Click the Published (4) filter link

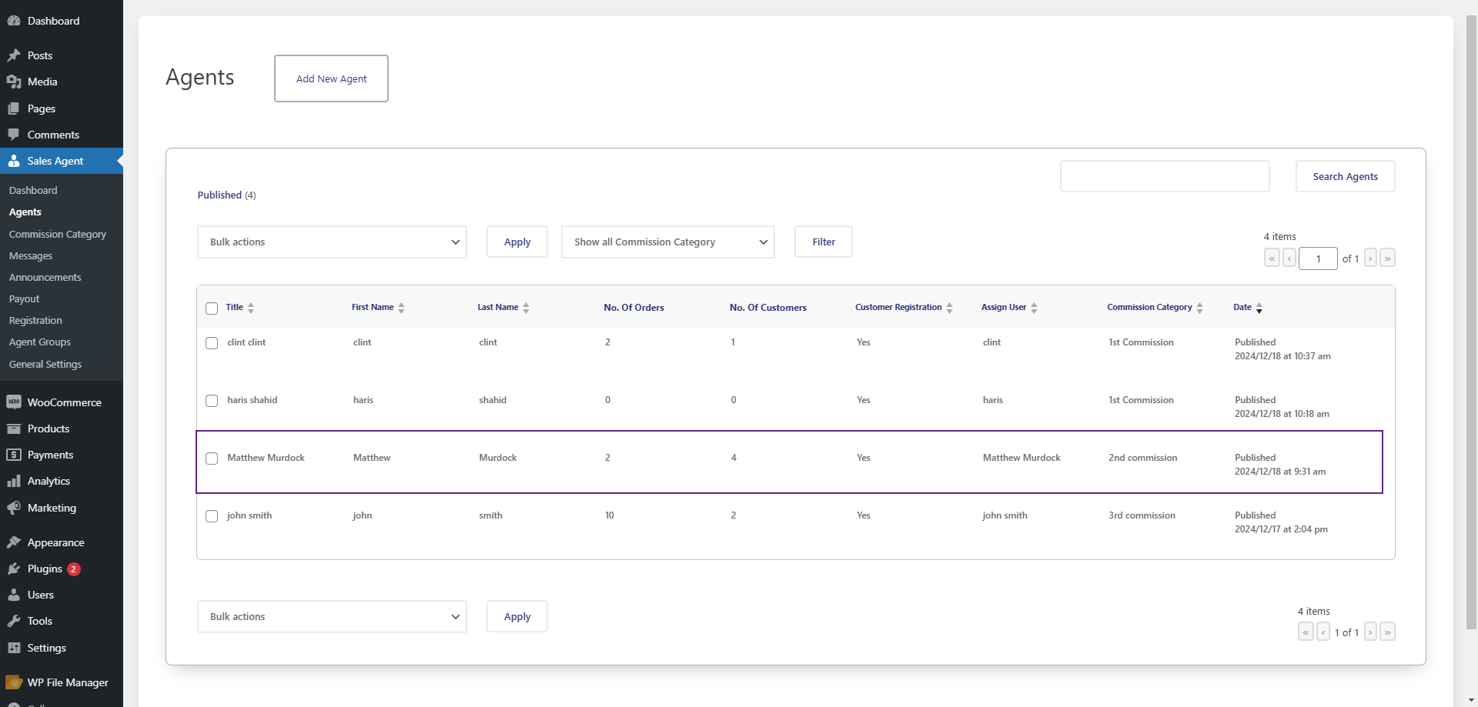coord(226,195)
